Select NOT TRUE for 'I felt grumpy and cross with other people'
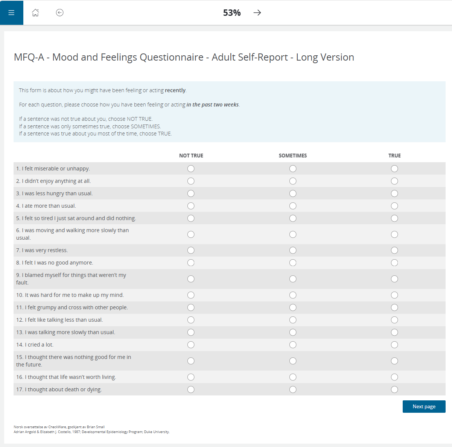Image resolution: width=452 pixels, height=447 pixels. coord(191,307)
